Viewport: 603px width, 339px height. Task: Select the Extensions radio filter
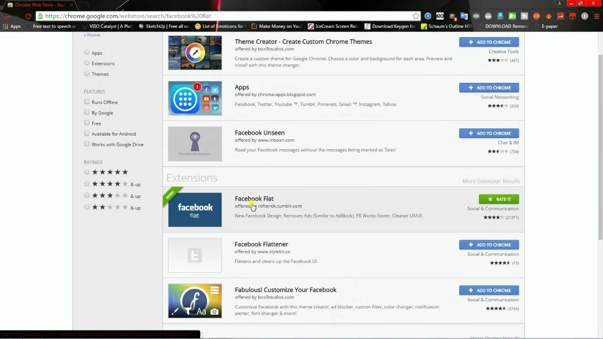tap(87, 63)
